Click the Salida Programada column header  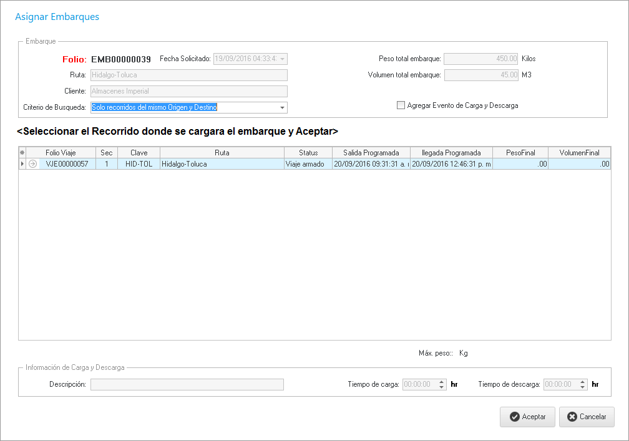click(371, 153)
